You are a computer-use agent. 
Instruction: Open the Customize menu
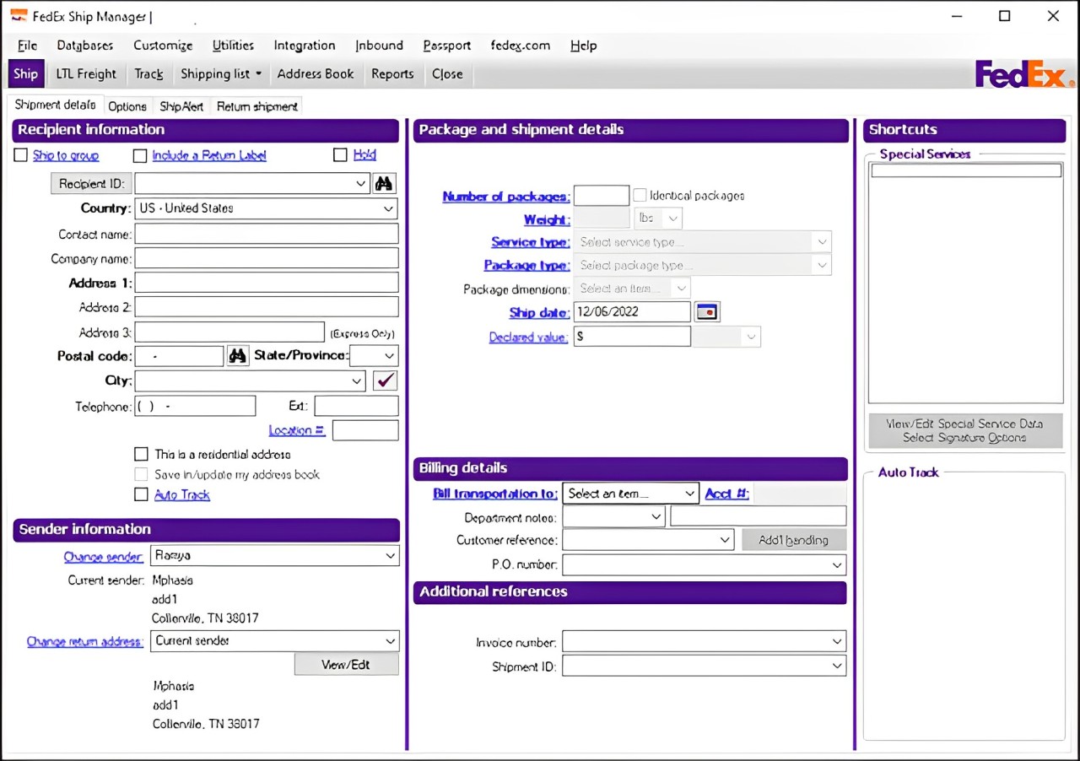tap(163, 46)
